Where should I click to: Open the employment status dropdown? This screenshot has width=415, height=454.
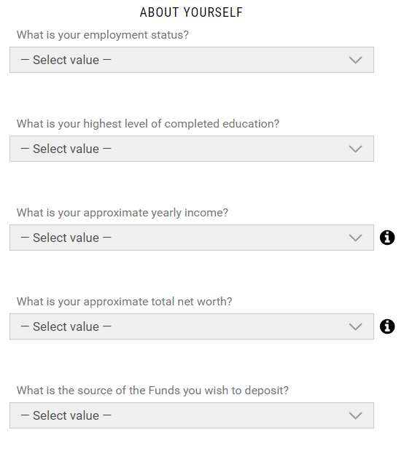[x=192, y=60]
